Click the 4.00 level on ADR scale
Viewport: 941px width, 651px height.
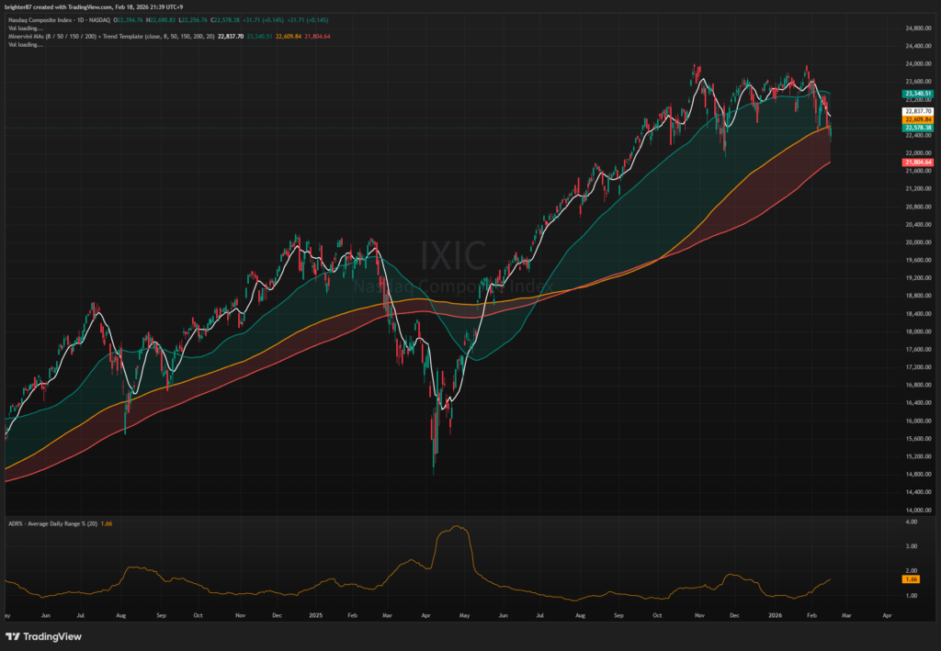click(911, 522)
